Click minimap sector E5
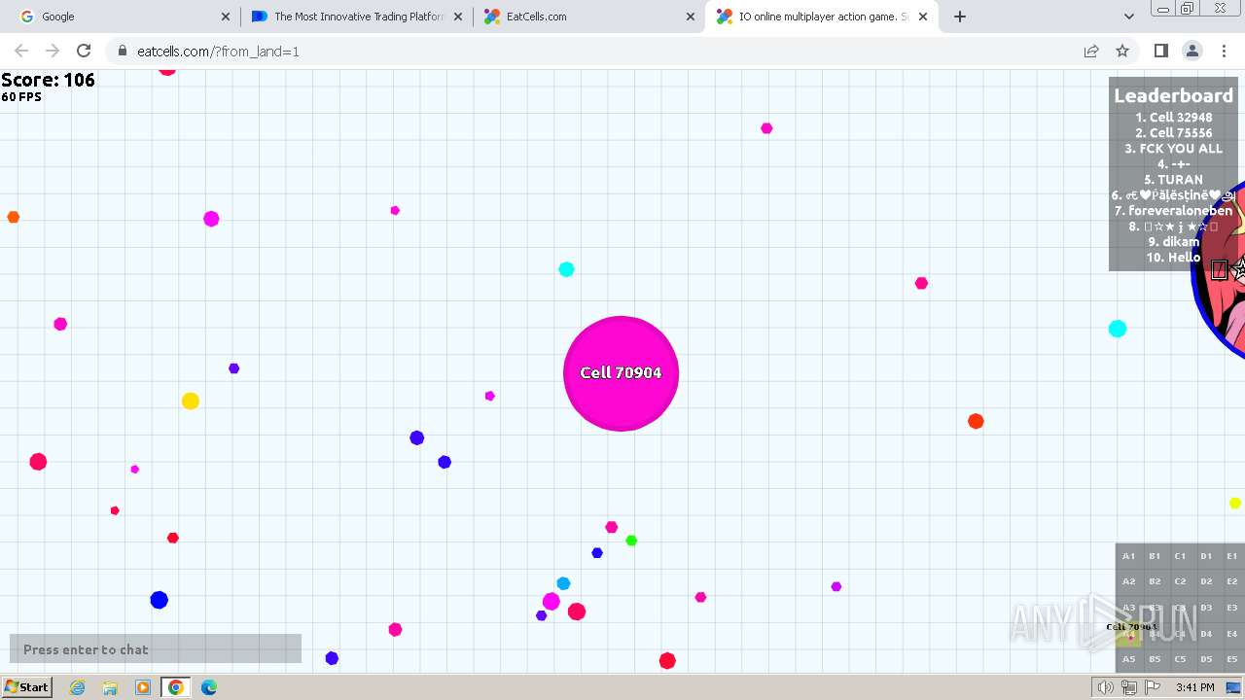This screenshot has width=1245, height=700. point(1232,659)
